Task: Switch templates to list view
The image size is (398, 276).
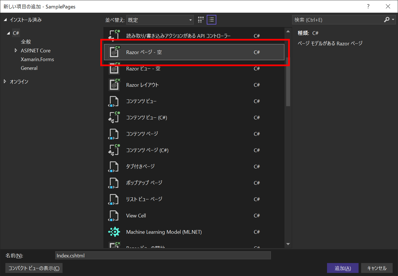Action: click(211, 20)
